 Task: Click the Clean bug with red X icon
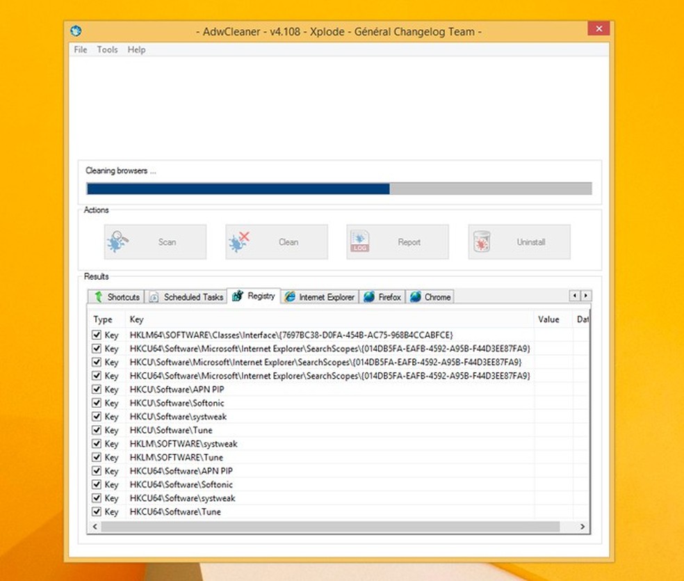[x=238, y=242]
